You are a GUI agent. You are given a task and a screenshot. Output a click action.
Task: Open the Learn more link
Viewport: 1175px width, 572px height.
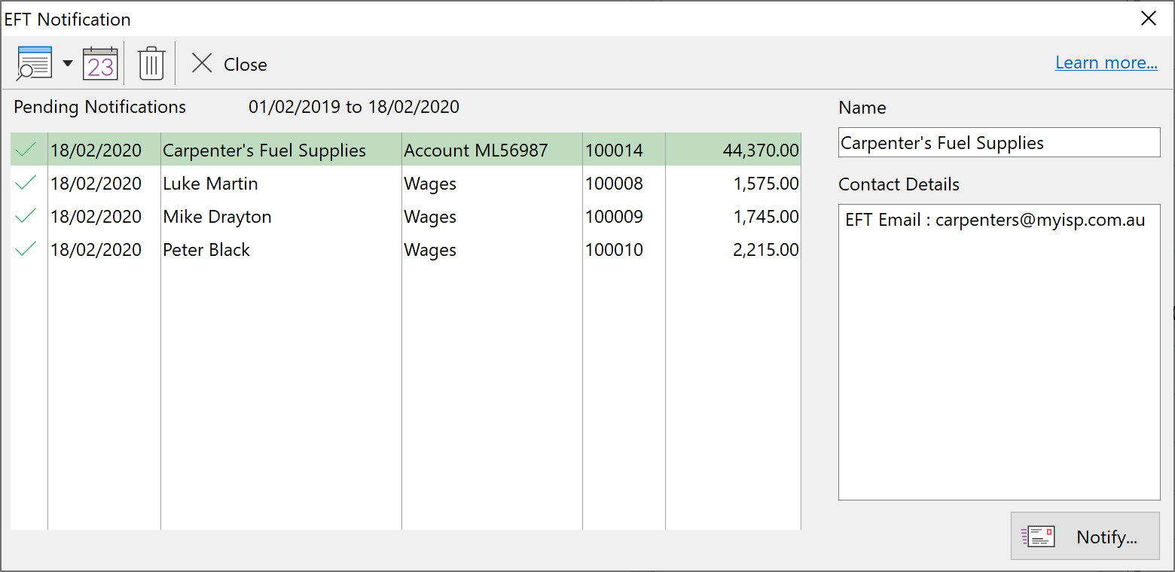pos(1106,63)
